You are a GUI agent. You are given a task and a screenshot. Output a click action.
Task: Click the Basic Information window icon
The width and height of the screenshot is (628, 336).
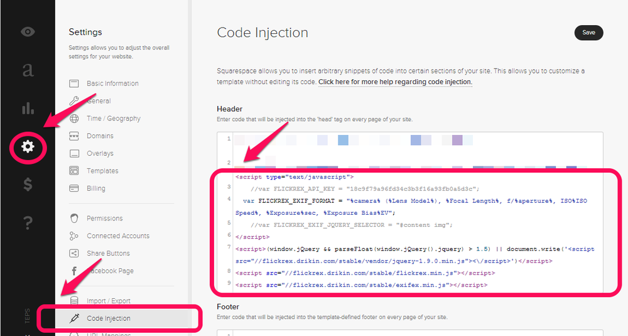[73, 84]
